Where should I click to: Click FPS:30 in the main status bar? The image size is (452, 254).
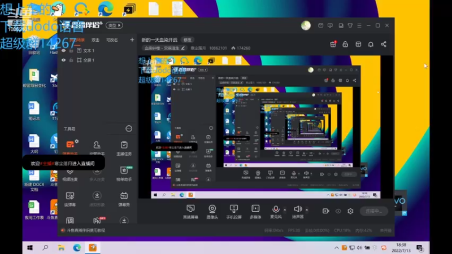[x=294, y=230]
